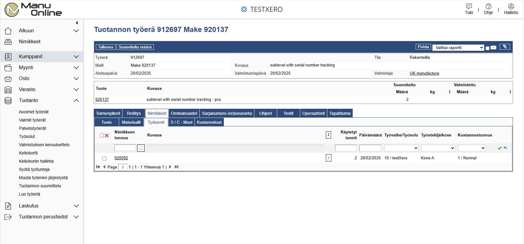The image size is (524, 244).
Task: Open the Tuki support chat icon
Action: tap(469, 6)
